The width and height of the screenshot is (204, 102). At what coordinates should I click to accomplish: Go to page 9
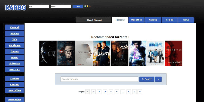click(134, 92)
